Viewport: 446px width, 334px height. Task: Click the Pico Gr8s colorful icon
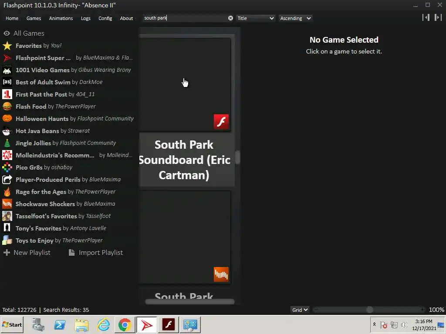[7, 167]
